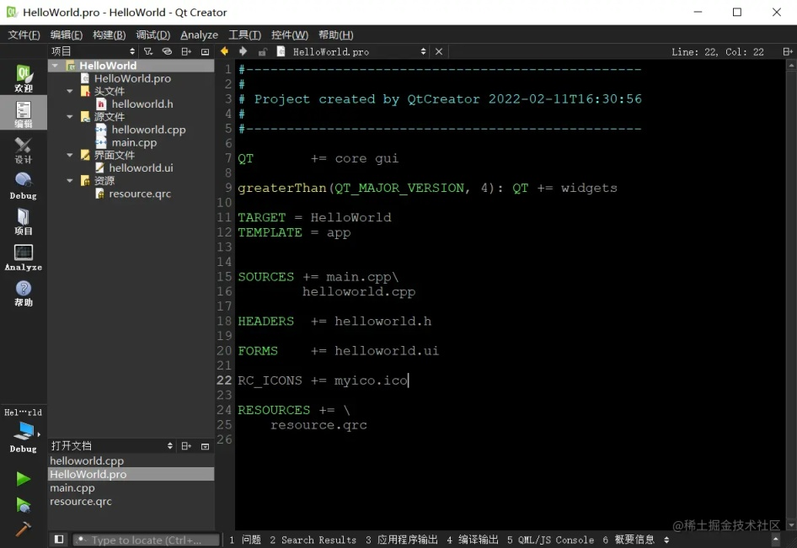Collapse the 源文件 folder
The width and height of the screenshot is (797, 548).
pyautogui.click(x=71, y=117)
